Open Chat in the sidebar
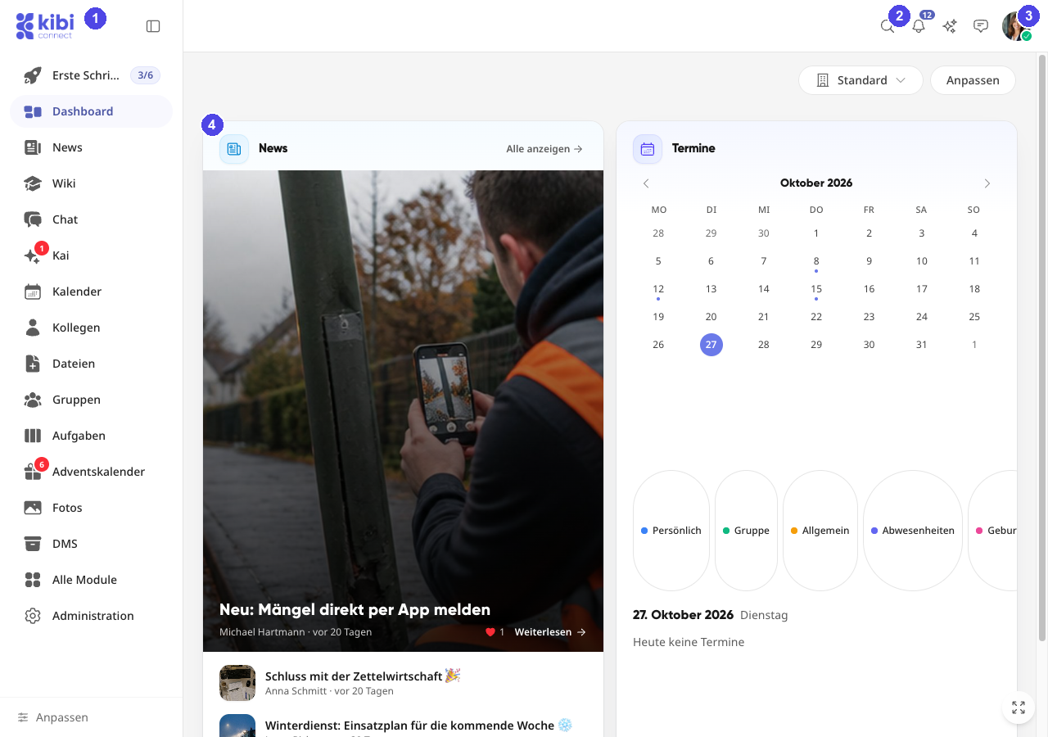This screenshot has height=737, width=1048. 92,219
